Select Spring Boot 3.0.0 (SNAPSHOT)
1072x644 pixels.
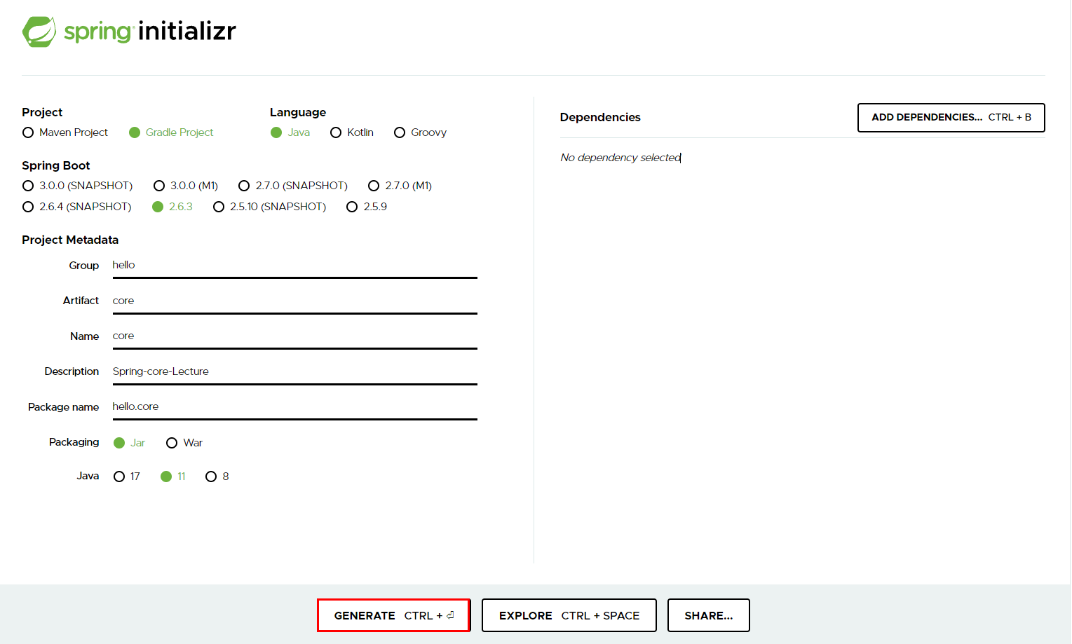(78, 186)
